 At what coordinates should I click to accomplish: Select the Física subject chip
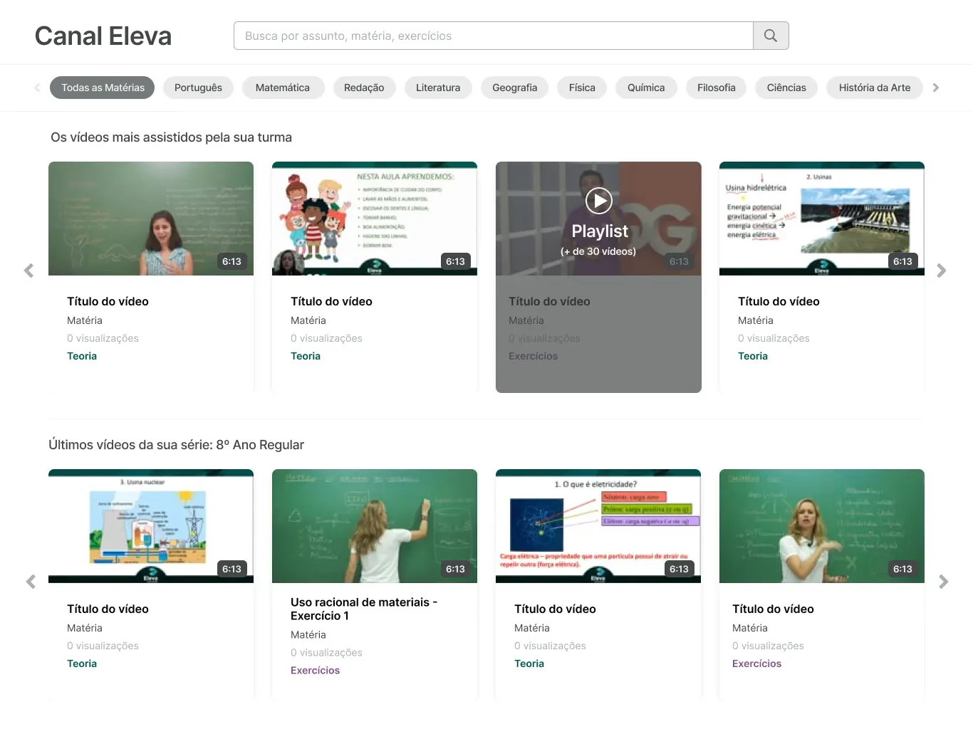(x=582, y=88)
